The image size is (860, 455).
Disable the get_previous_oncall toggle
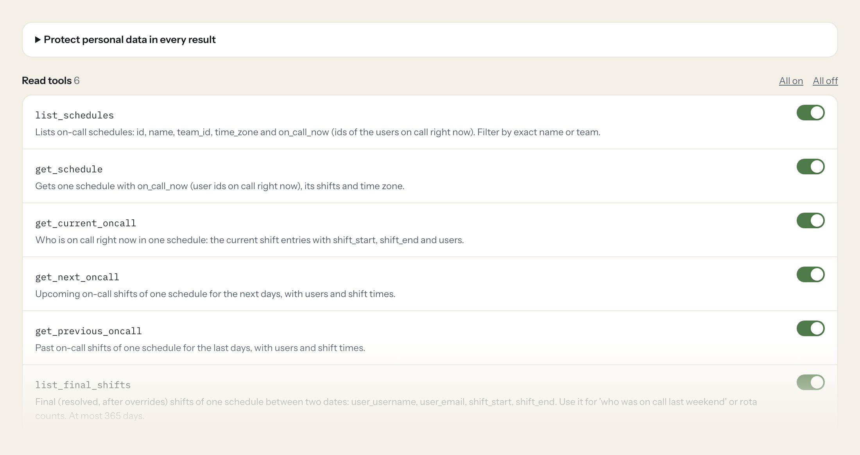point(810,328)
